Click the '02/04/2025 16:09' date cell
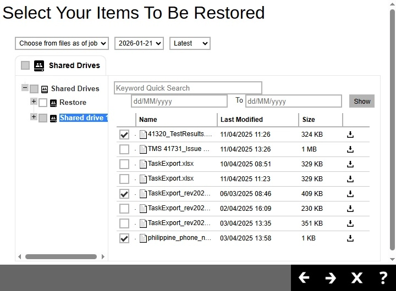396x291 pixels. tap(245, 209)
